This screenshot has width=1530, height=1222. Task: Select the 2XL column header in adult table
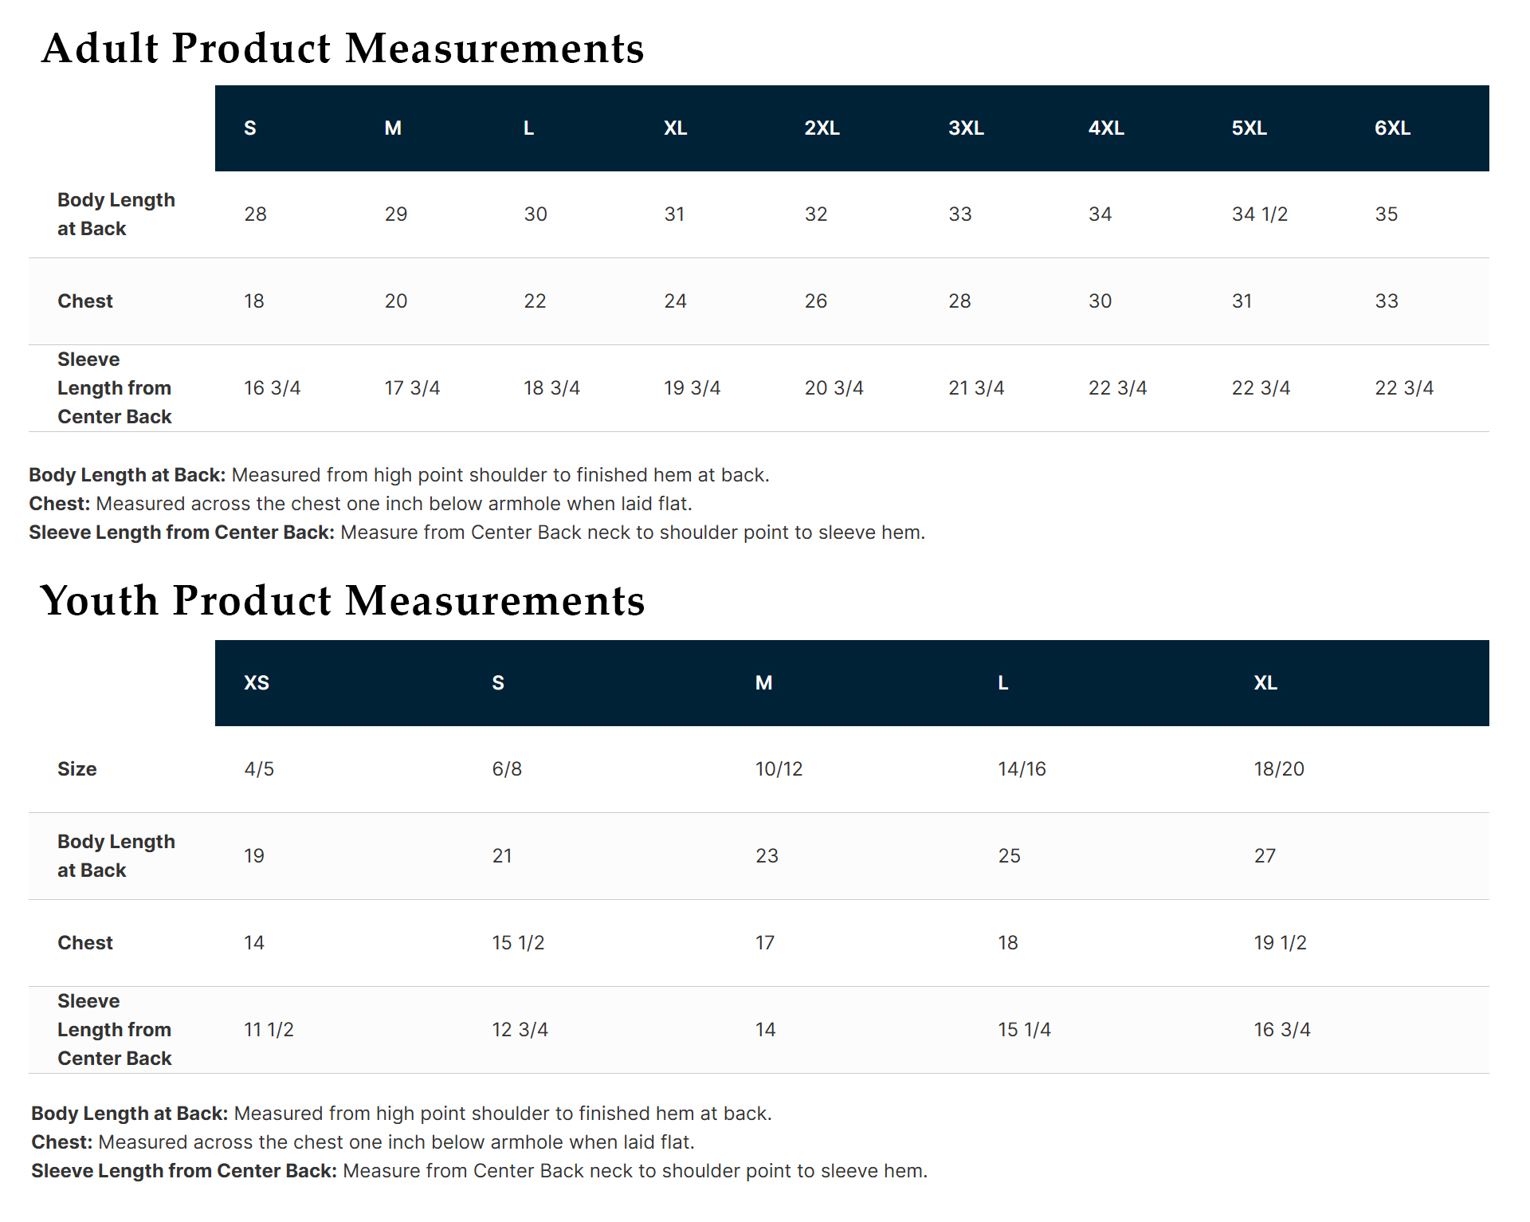tap(822, 128)
